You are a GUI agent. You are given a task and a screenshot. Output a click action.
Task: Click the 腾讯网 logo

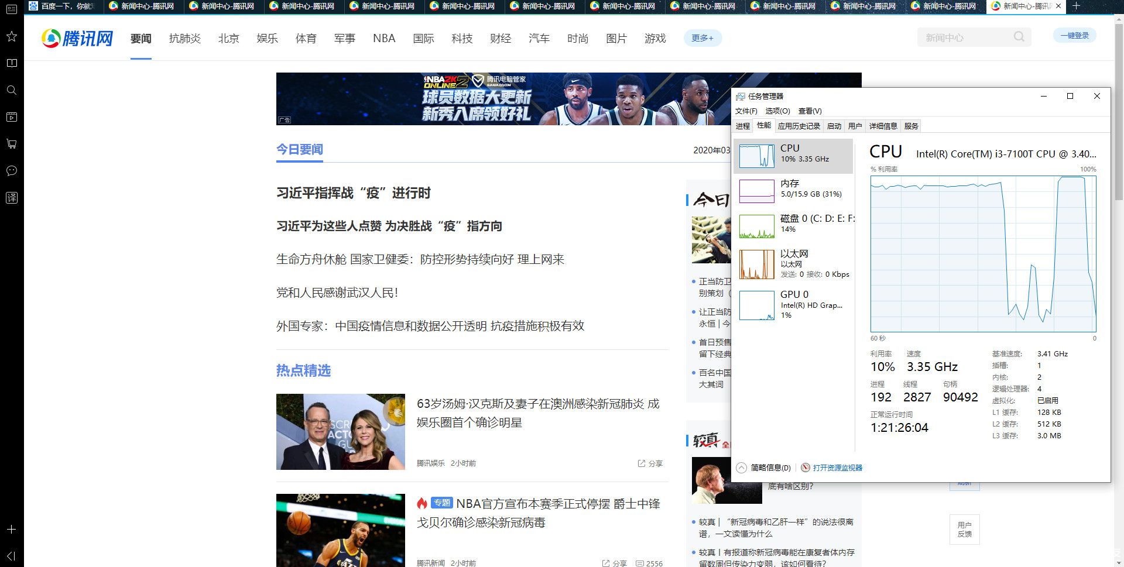click(x=77, y=38)
